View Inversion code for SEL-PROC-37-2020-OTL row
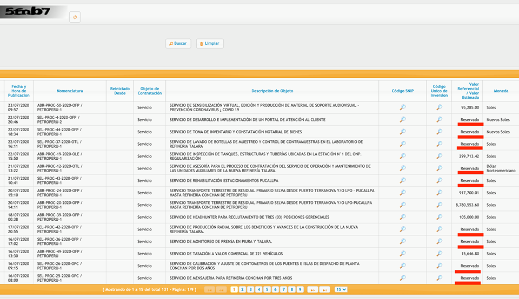Screen dimensions: 519x299 [439, 144]
